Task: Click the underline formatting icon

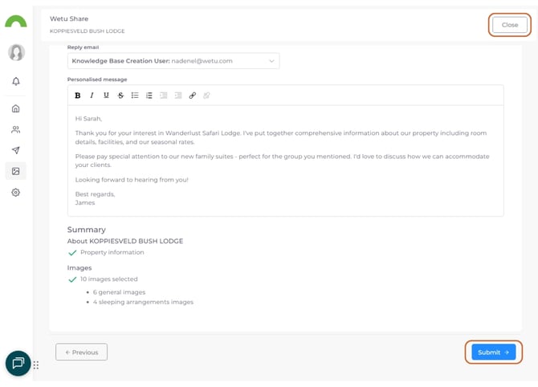Action: point(106,96)
